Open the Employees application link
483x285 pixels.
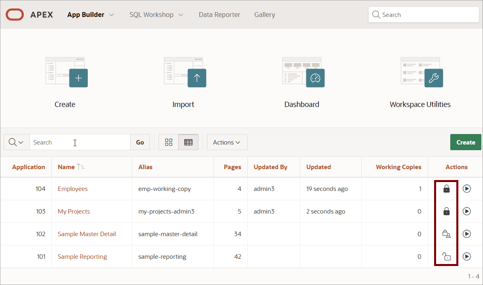point(73,189)
